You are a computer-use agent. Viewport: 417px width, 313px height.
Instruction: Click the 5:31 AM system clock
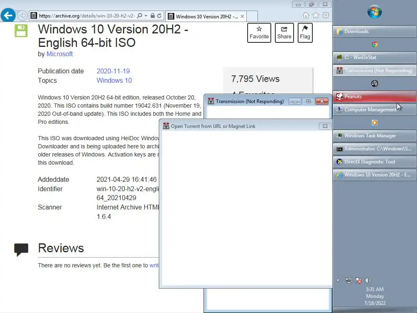point(375,289)
